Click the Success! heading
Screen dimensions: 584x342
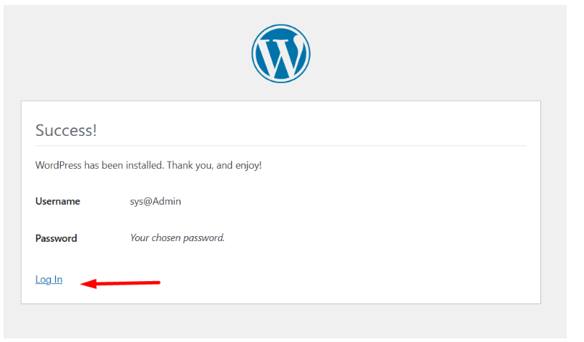coord(66,130)
